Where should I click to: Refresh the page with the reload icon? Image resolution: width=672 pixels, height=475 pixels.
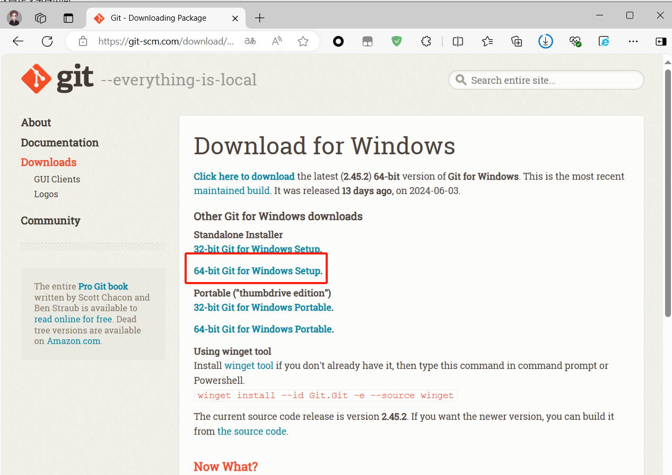(47, 41)
